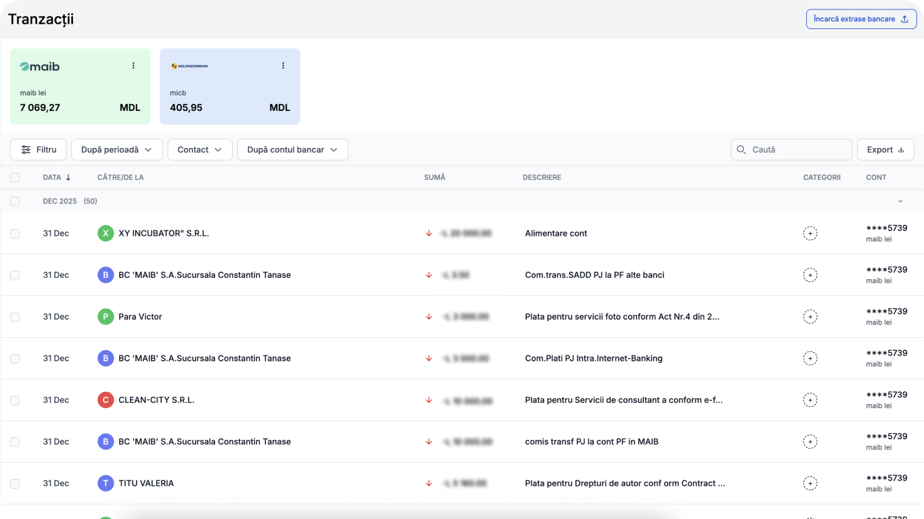Open the micb account three-dot menu
The width and height of the screenshot is (924, 519).
(283, 66)
